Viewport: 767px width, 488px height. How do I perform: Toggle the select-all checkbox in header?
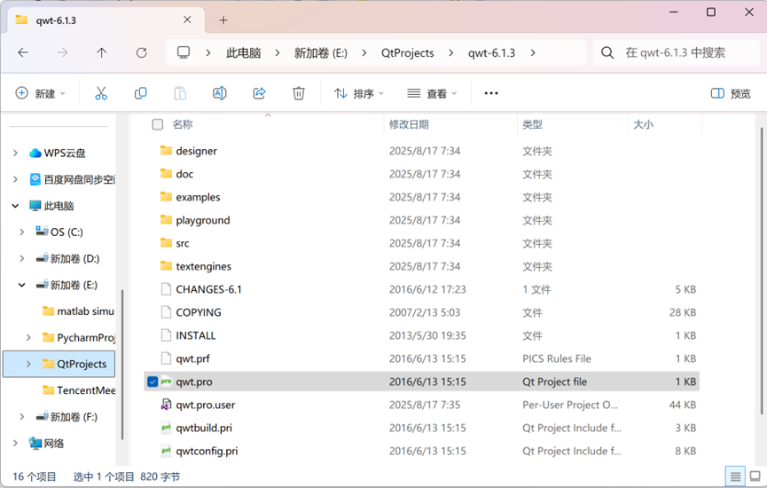(x=158, y=124)
